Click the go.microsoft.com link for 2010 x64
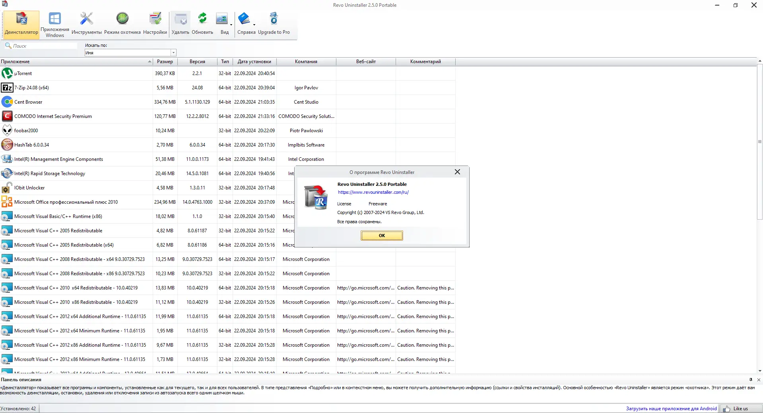The height and width of the screenshot is (413, 763). pos(366,288)
